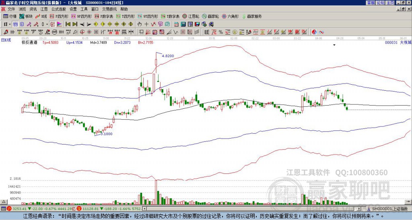This screenshot has width=412, height=220.
Task: Select the angle line drawing tool
Action: coord(169,32)
